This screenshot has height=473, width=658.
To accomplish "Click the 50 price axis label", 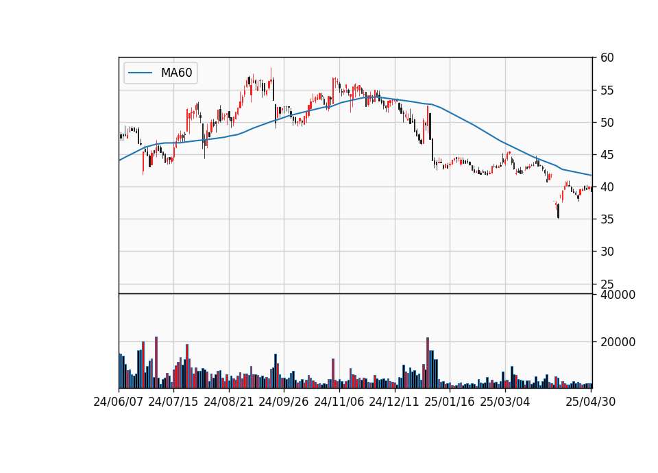I will click(607, 123).
